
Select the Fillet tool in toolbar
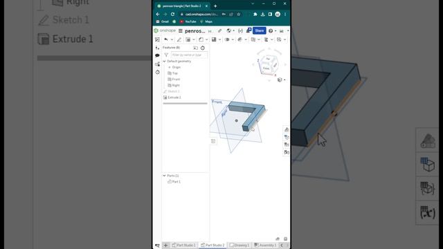coord(201,39)
